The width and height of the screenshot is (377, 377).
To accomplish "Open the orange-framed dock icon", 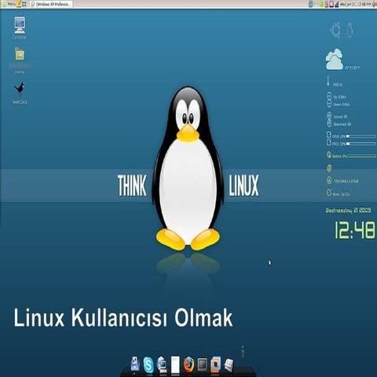I will click(215, 364).
